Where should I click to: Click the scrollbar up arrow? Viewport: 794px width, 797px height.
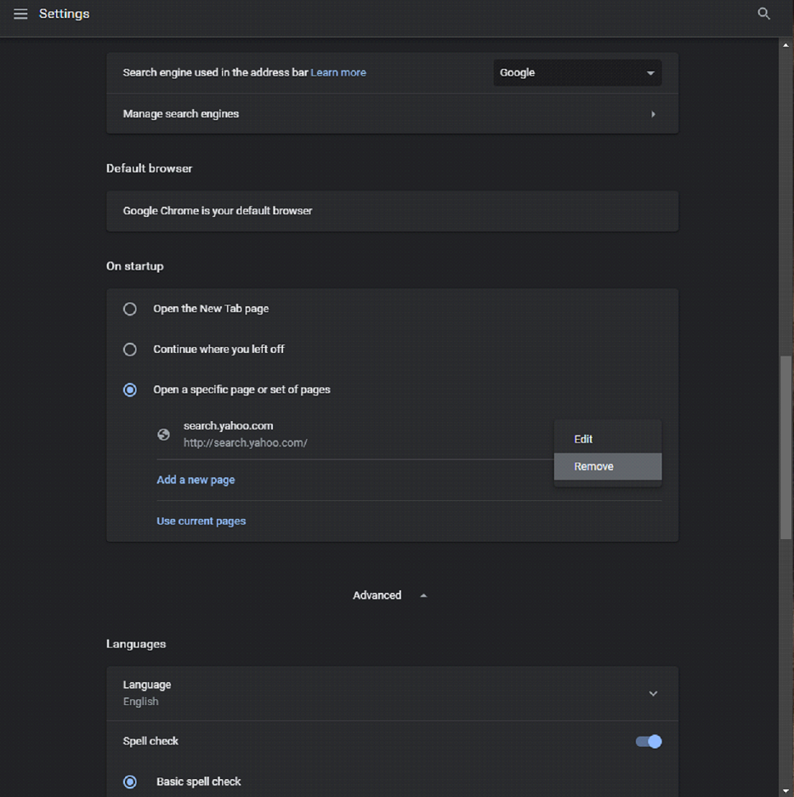(785, 45)
